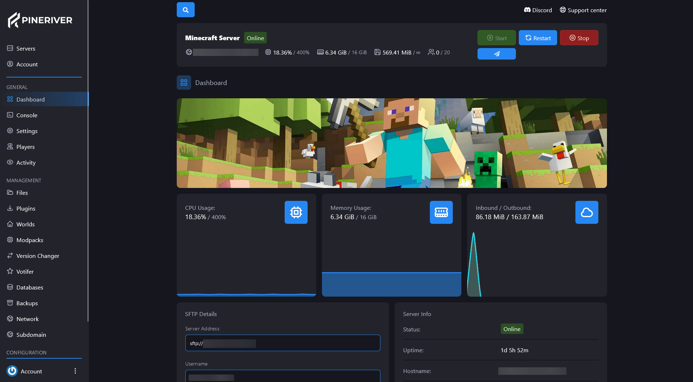Click the SFTP Username field
This screenshot has height=382, width=693.
click(283, 376)
